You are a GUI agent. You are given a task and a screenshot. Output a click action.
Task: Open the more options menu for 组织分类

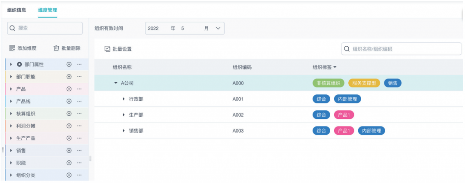coord(79,175)
